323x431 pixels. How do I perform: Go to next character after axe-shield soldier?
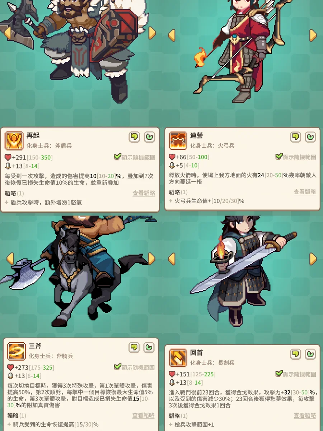[x=152, y=33]
